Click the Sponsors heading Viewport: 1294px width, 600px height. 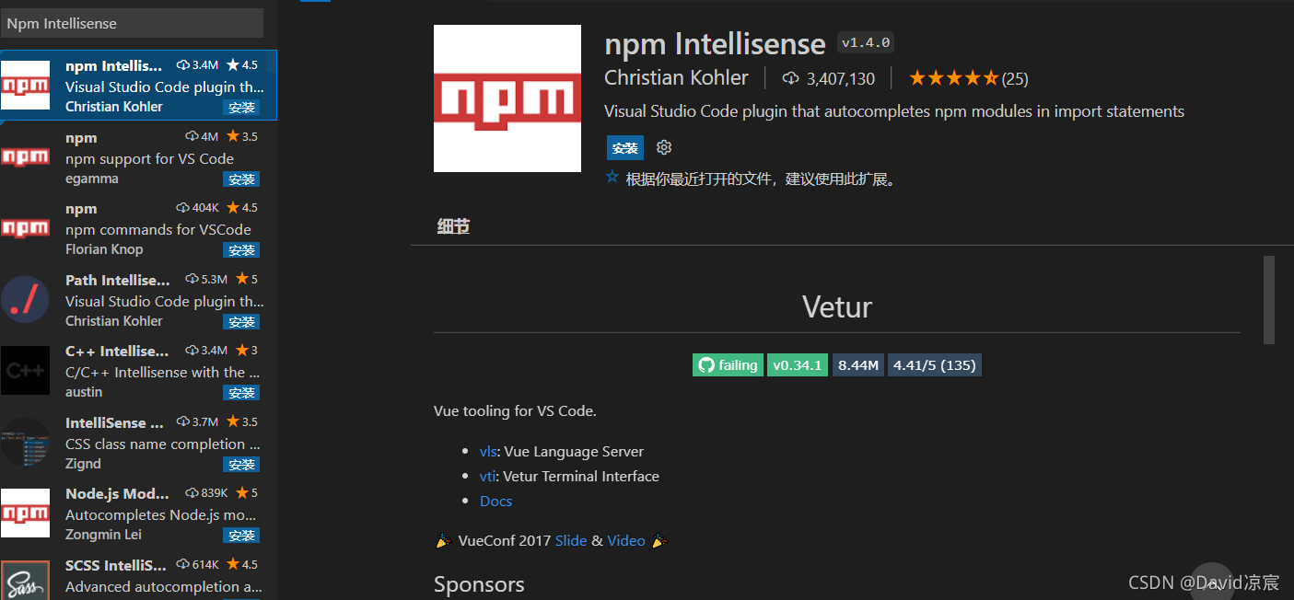coord(479,584)
